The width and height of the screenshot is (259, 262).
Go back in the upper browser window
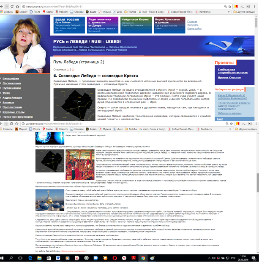[1, 6]
